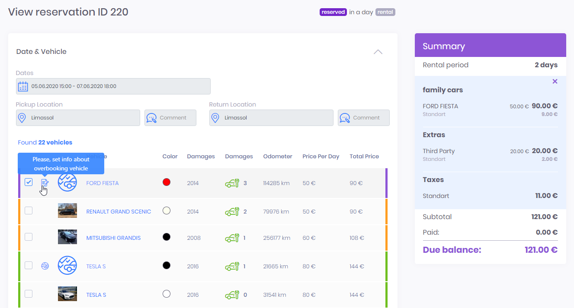
Task: Click the Subtotal 121.00 € amount
Action: [545, 217]
